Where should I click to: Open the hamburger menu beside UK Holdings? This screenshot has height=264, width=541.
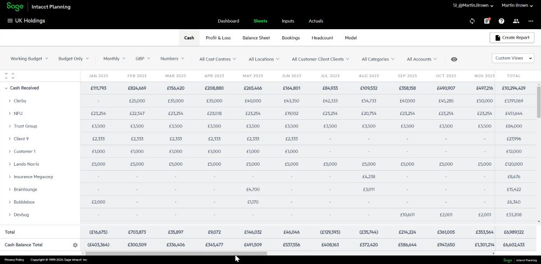tap(10, 21)
